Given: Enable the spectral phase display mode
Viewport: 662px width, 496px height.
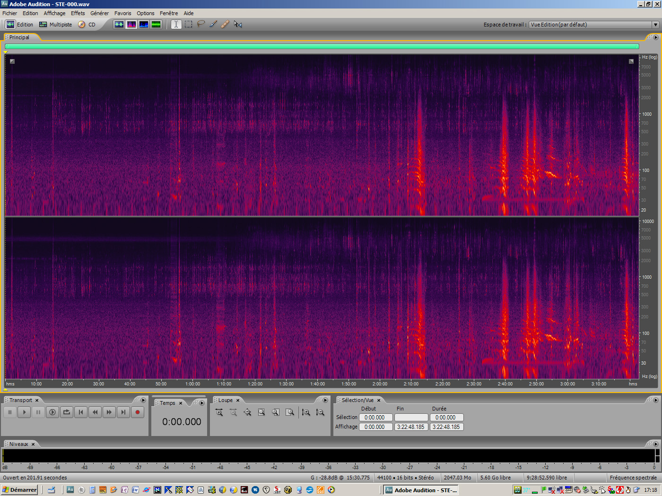Looking at the screenshot, I should point(156,24).
